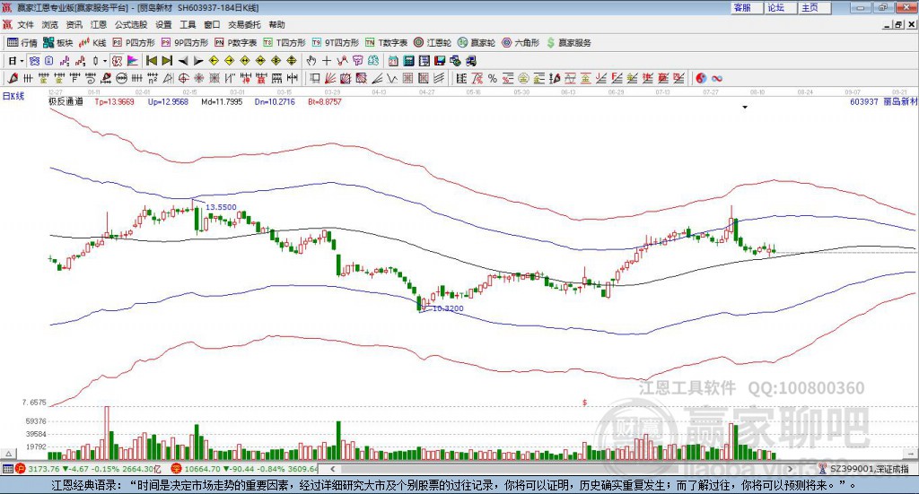
Task: Select the red target circle drawing tool
Action: [x=183, y=78]
